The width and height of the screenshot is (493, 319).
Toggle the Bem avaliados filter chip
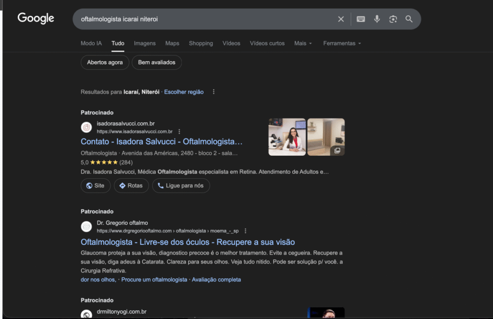coord(156,62)
